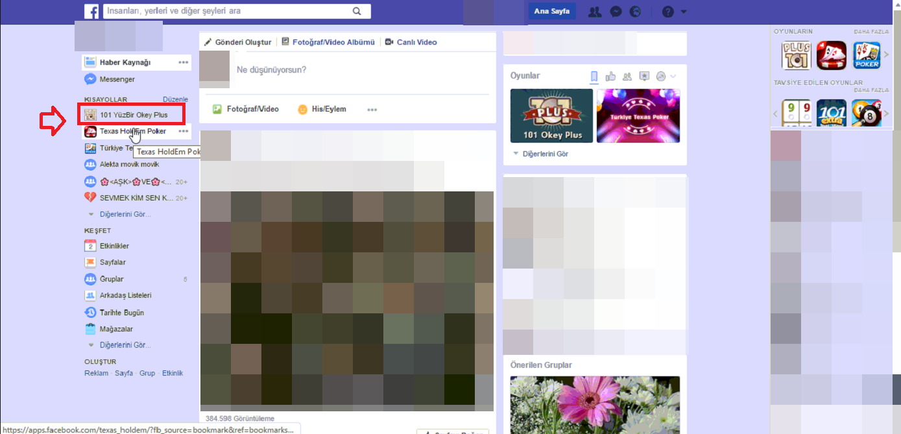Click Düzenle next to Kısayollar
The height and width of the screenshot is (434, 901).
tap(175, 99)
